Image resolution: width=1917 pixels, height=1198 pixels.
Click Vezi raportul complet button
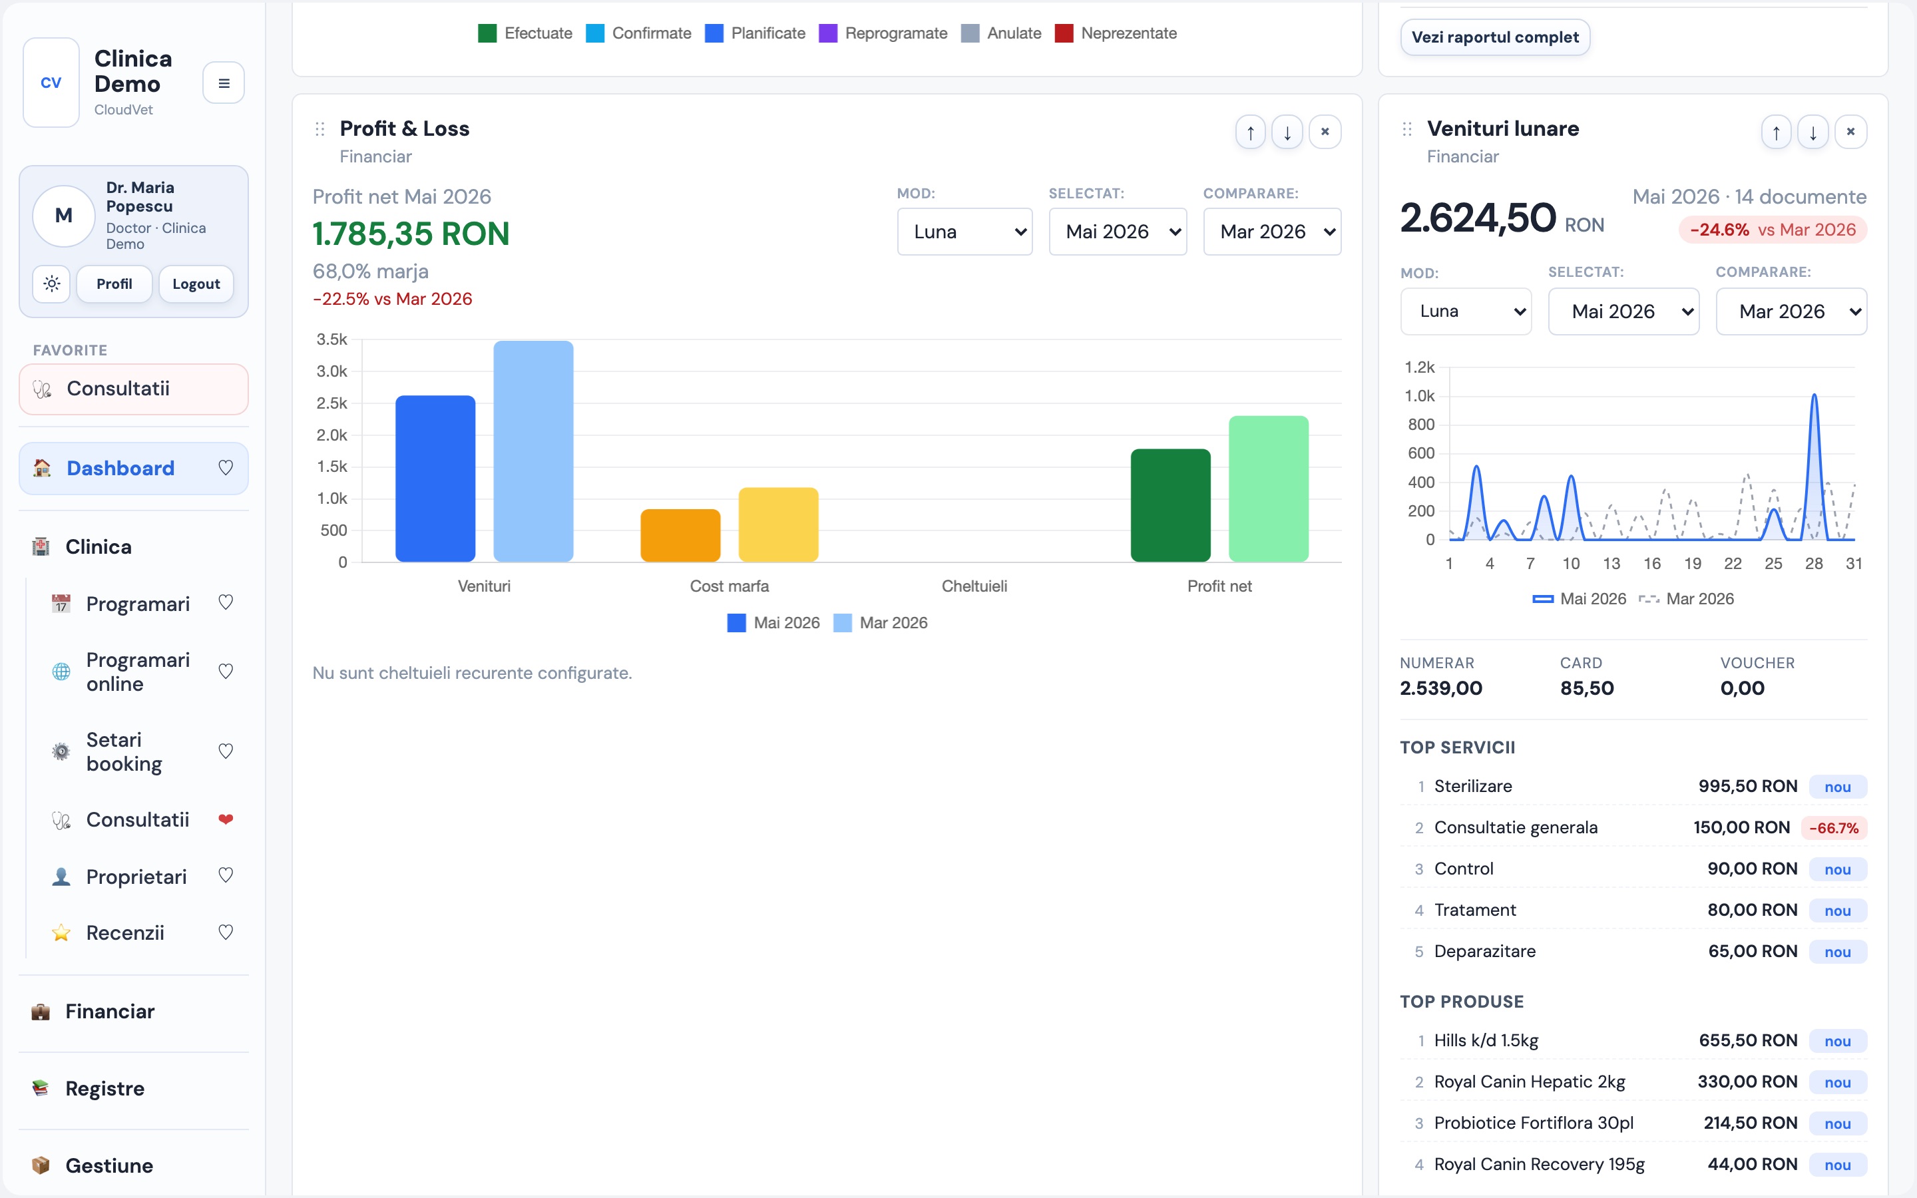tap(1495, 37)
